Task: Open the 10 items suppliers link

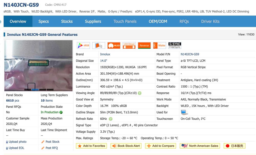Action: pyautogui.click(x=47, y=101)
